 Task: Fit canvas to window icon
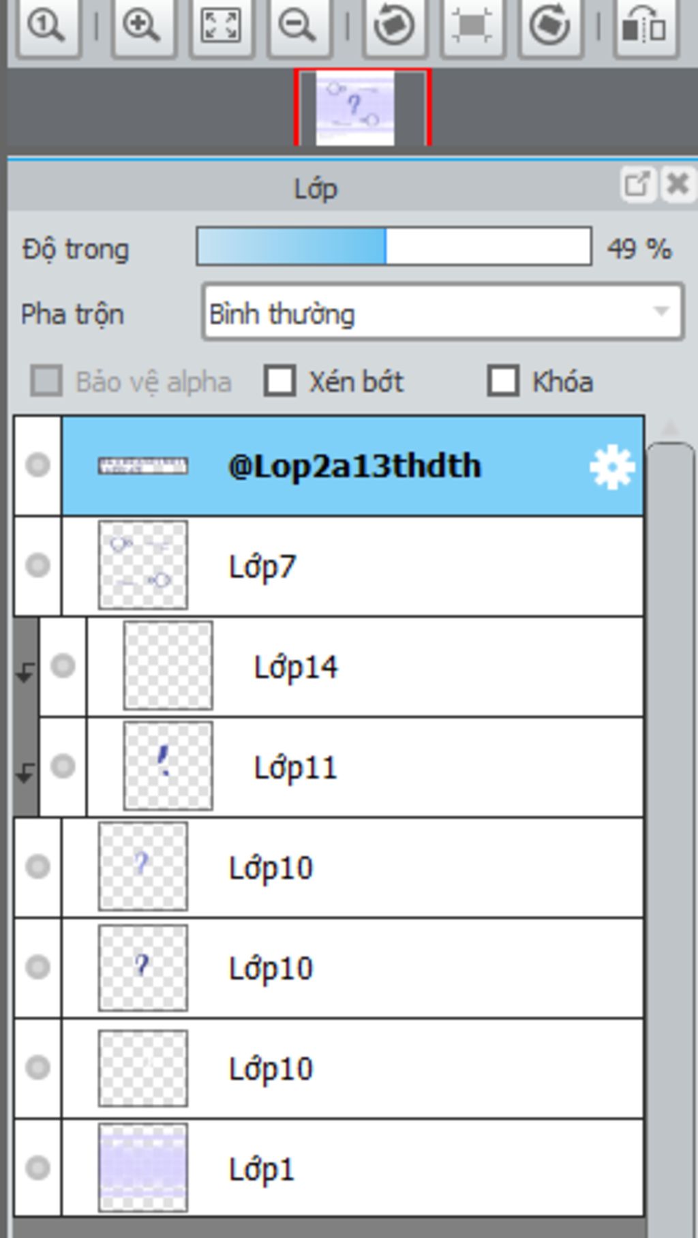point(221,25)
